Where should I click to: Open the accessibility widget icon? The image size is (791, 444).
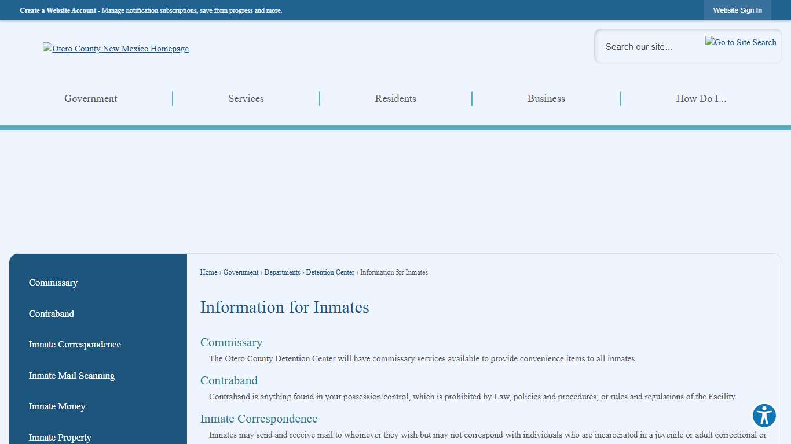(764, 416)
